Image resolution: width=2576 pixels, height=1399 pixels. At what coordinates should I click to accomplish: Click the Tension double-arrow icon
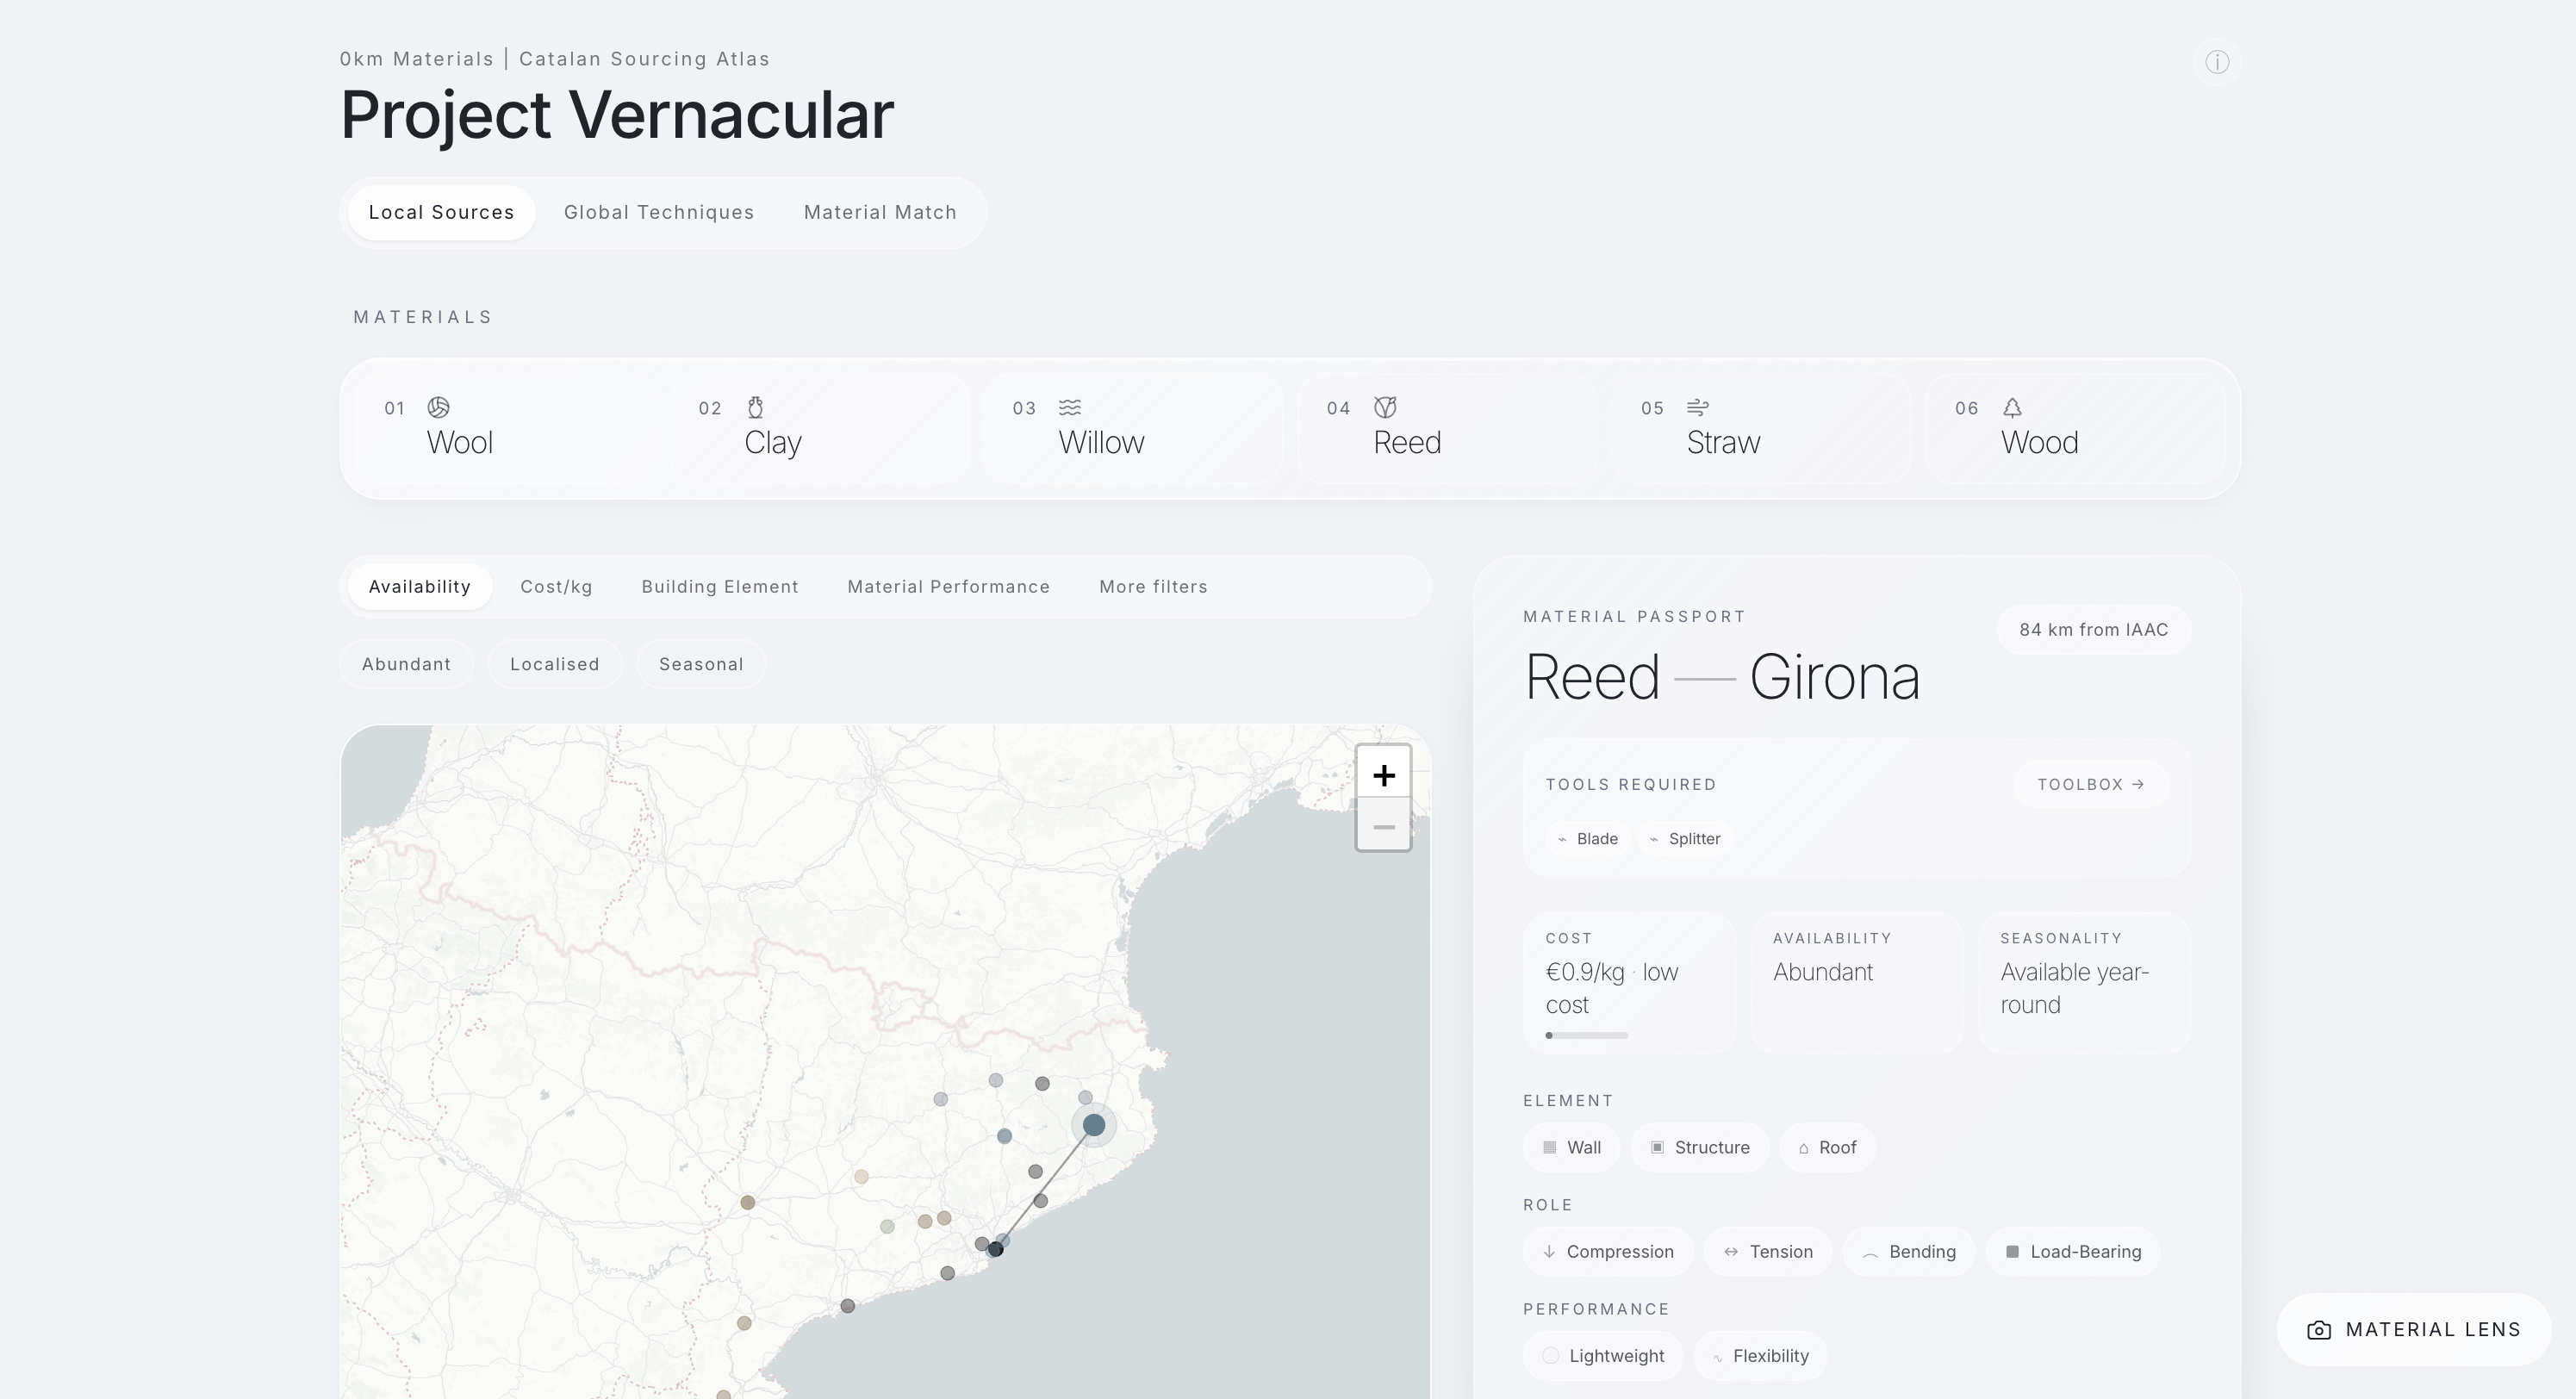coord(1731,1252)
